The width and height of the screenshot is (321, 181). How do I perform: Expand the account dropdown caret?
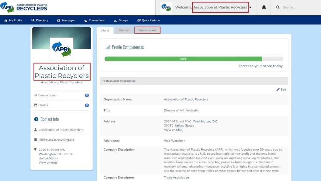click(x=250, y=8)
